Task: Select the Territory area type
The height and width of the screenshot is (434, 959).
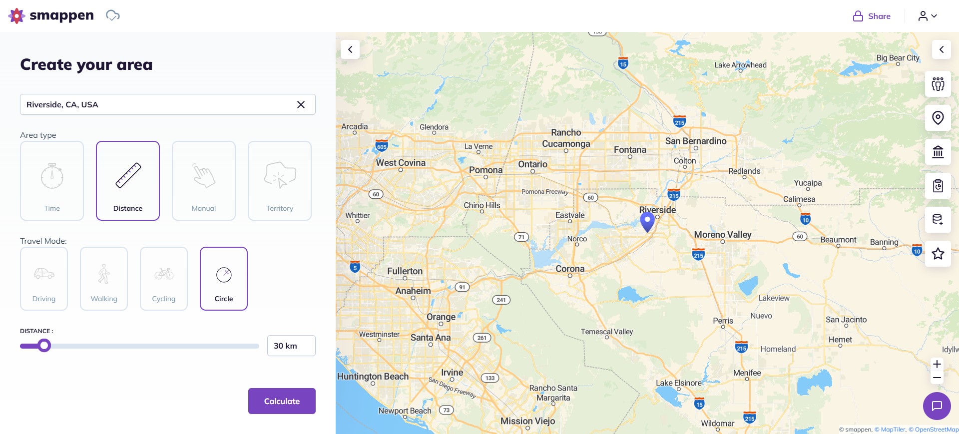Action: coord(280,181)
